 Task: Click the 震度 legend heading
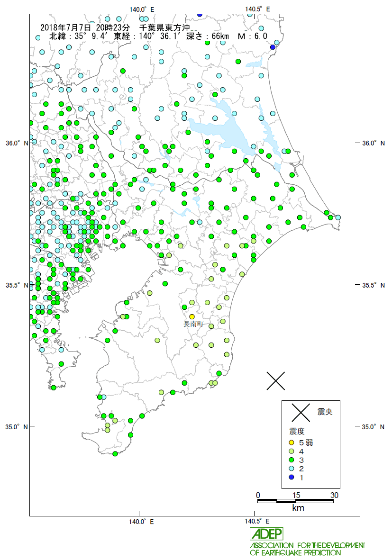[x=297, y=432]
